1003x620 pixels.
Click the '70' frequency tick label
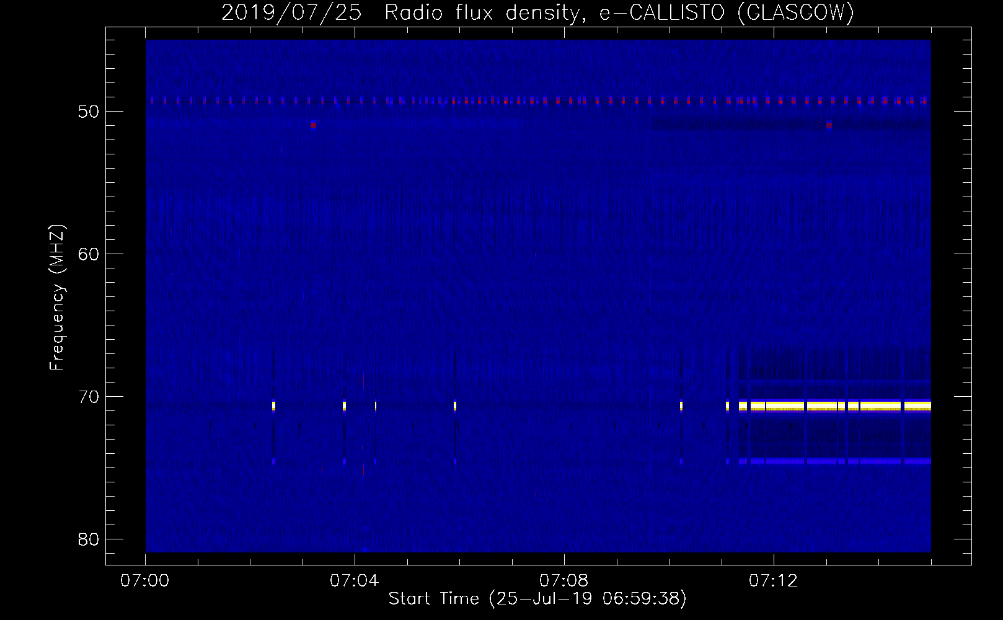89,397
